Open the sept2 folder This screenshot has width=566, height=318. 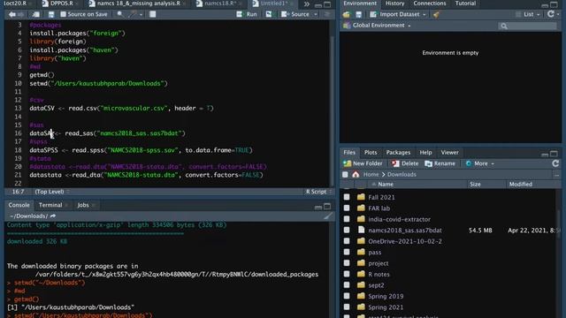click(376, 285)
